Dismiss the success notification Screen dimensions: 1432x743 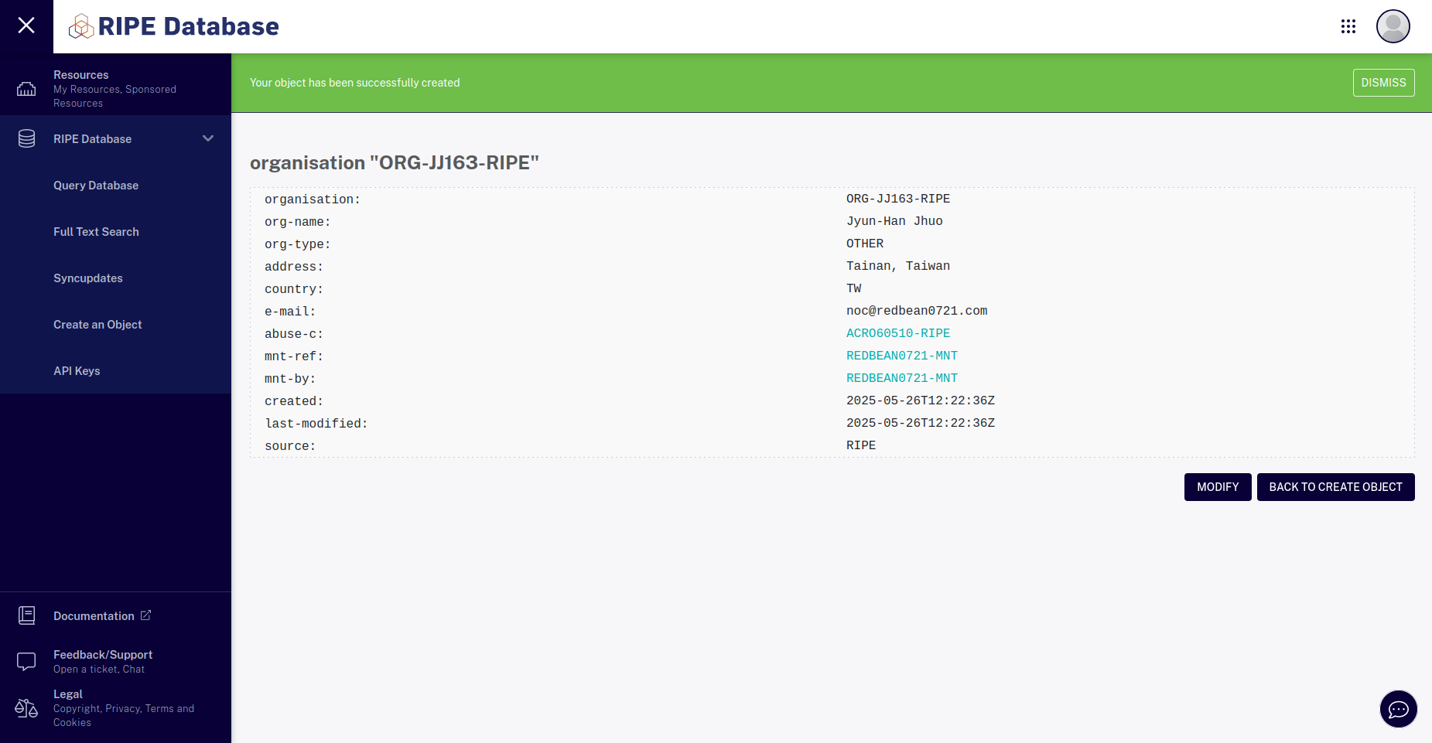click(1383, 82)
